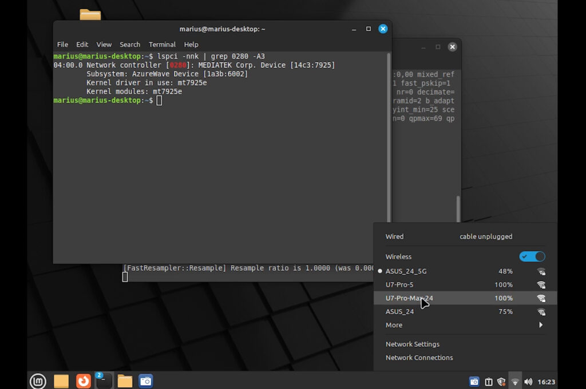
Task: Launch Firefox from the panel
Action: click(84, 381)
